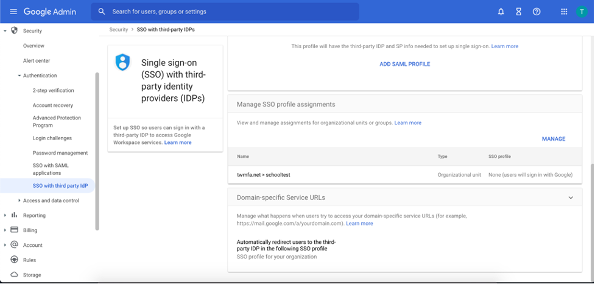Click the search users, groups or settings field

pyautogui.click(x=225, y=12)
